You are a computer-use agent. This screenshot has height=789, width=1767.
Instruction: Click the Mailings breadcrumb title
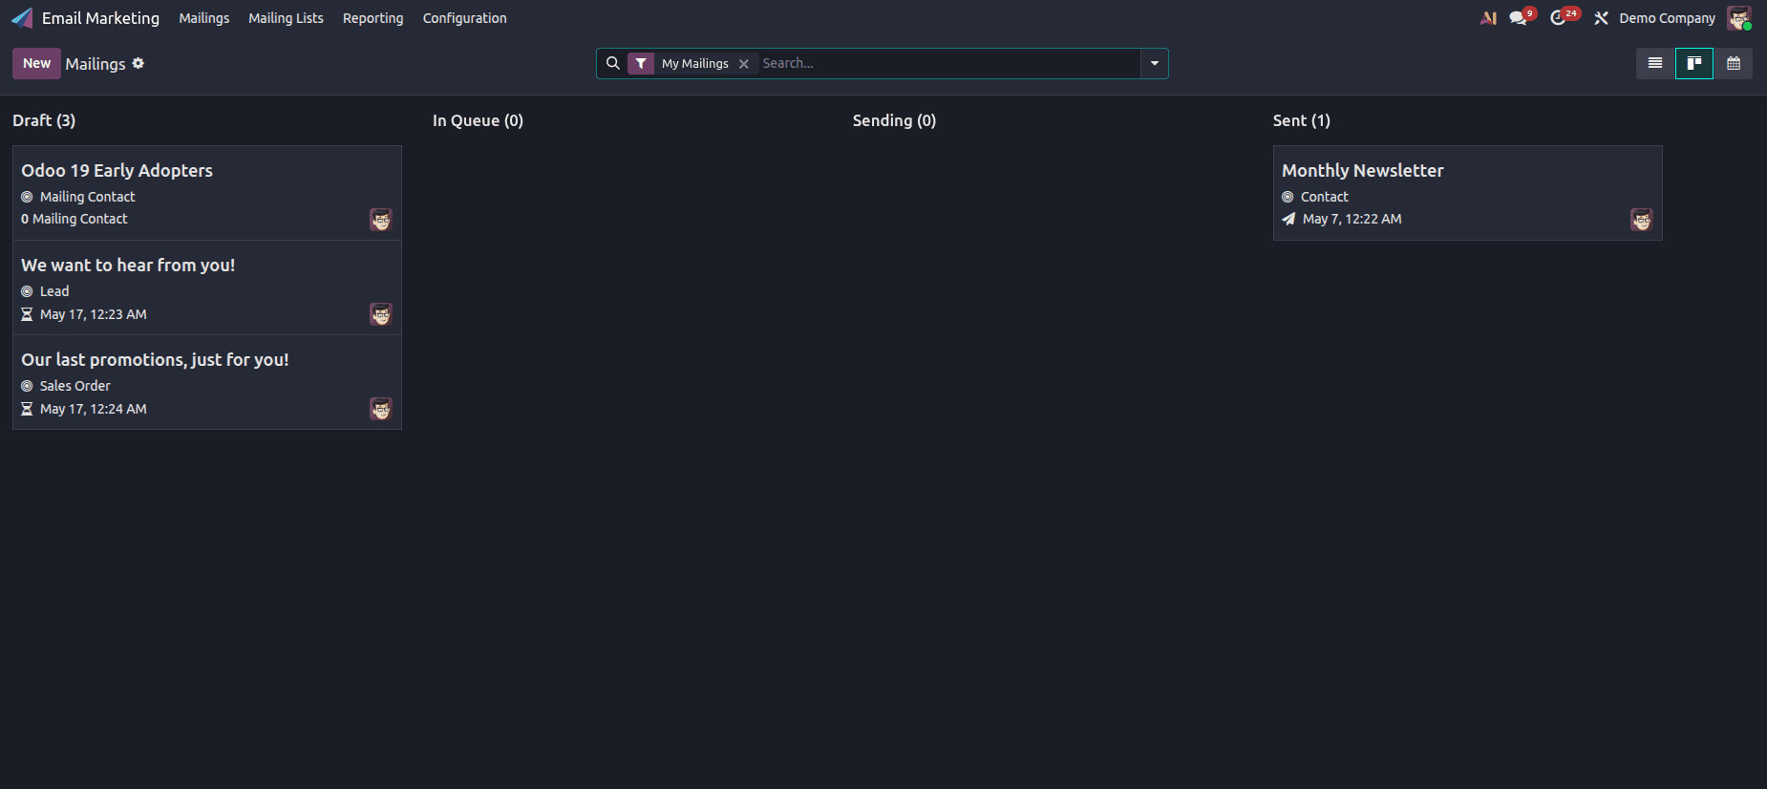click(x=96, y=64)
